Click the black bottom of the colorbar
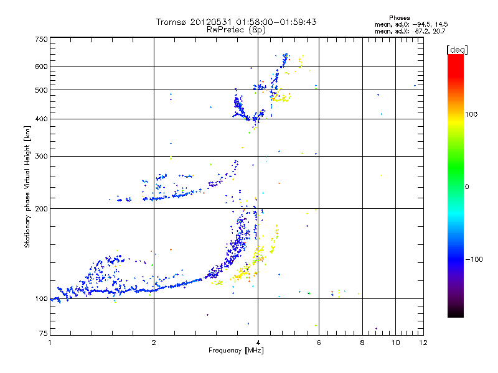The image size is (498, 373). 456,313
